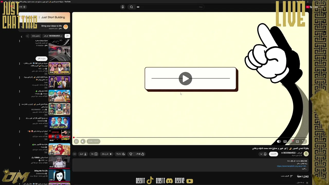Open the Bring Me To Life Evanescence video

[x=59, y=176]
